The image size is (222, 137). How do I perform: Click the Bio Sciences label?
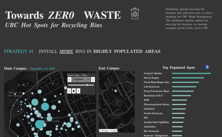[151, 131]
